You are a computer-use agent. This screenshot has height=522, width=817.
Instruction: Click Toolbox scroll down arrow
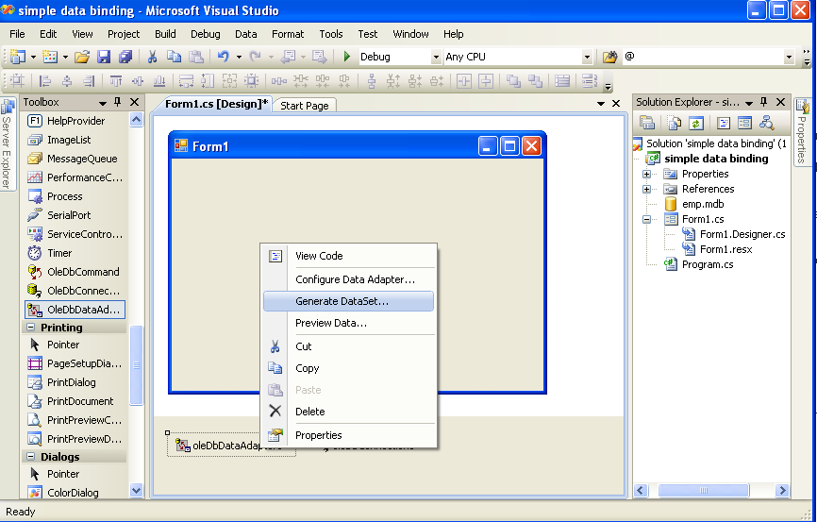136,490
